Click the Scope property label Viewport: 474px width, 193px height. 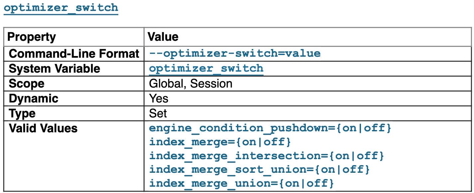click(26, 84)
